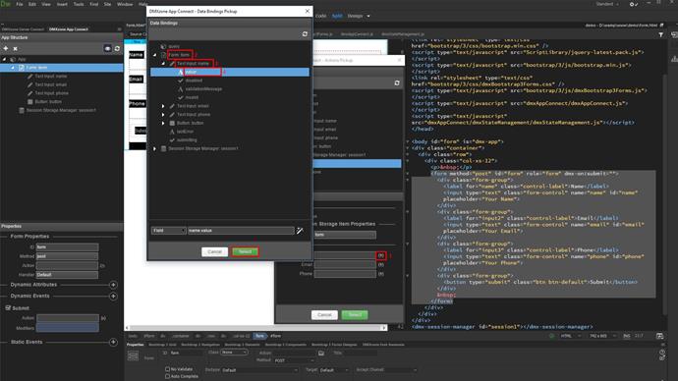This screenshot has height=381, width=678.
Task: Add a Dynamic Attribute with plus button
Action: (113, 285)
